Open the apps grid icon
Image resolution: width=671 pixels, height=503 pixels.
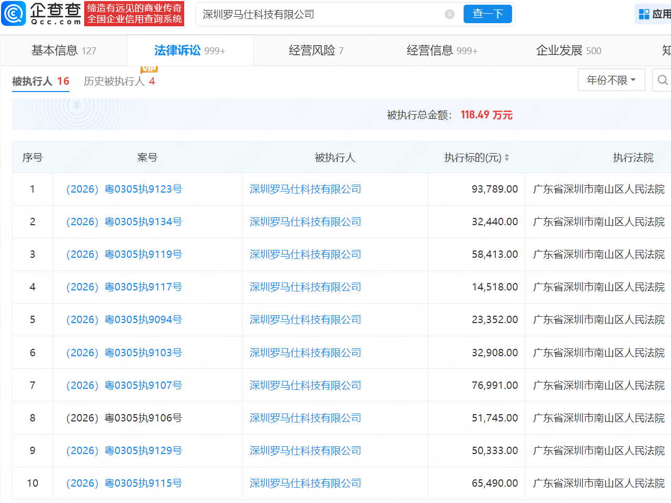pyautogui.click(x=644, y=14)
